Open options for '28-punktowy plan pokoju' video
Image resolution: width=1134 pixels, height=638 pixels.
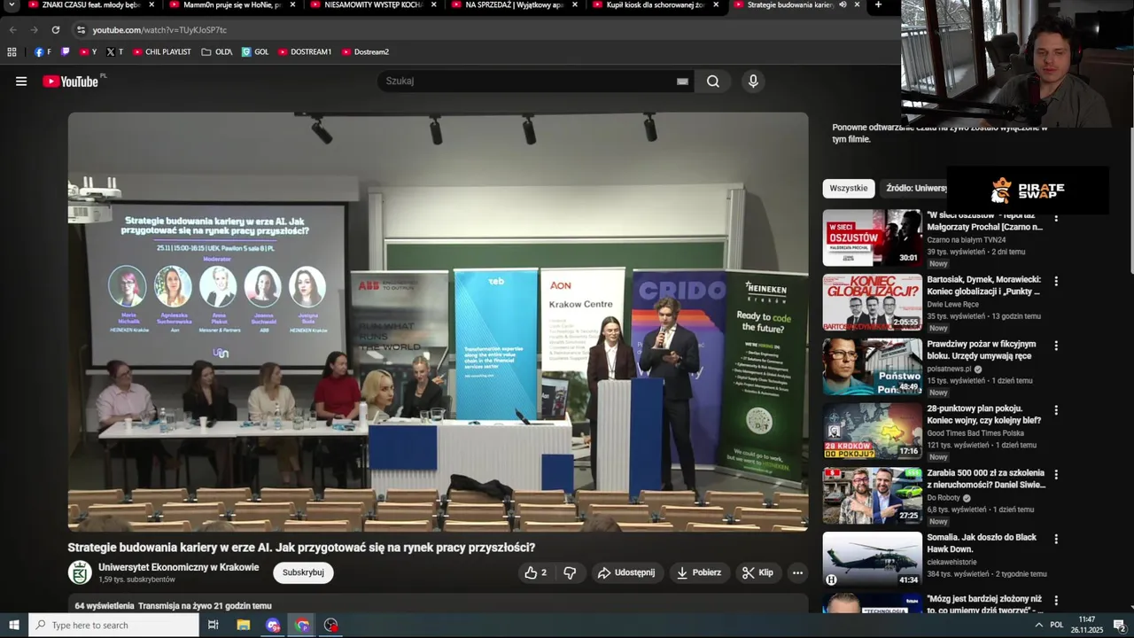[x=1055, y=411]
